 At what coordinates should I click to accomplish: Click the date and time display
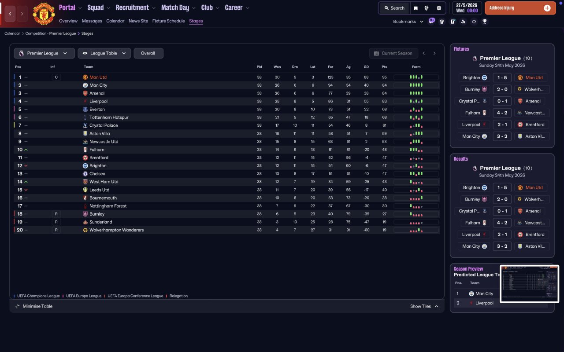click(467, 8)
